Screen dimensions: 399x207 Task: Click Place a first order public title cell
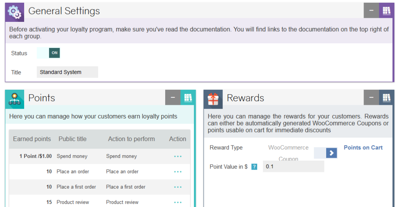point(76,187)
